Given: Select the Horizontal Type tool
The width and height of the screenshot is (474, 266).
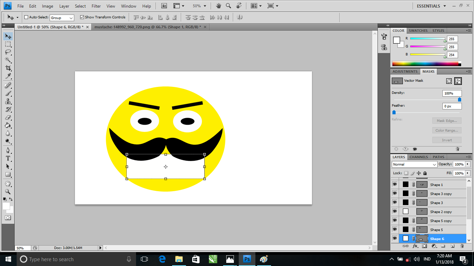Looking at the screenshot, I should point(8,158).
